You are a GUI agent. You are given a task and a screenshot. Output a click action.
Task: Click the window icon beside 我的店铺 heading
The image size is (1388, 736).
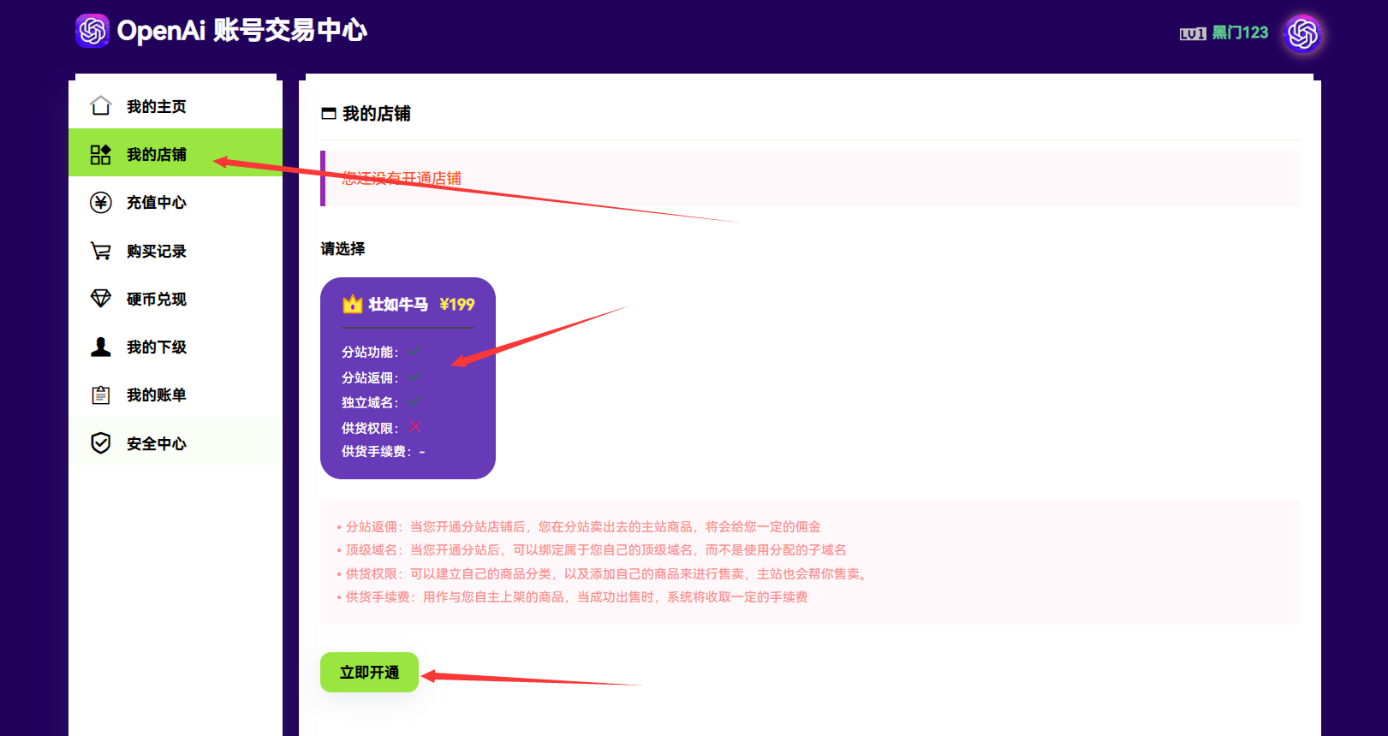pyautogui.click(x=329, y=113)
